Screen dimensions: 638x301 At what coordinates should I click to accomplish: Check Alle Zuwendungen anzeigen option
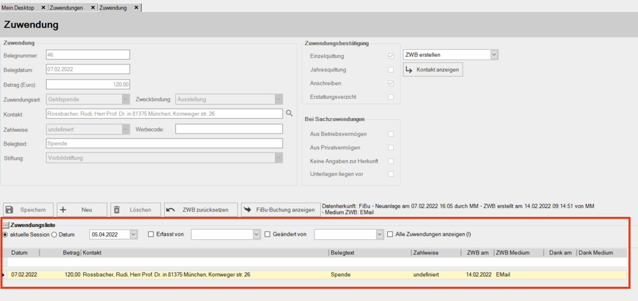[x=390, y=235]
